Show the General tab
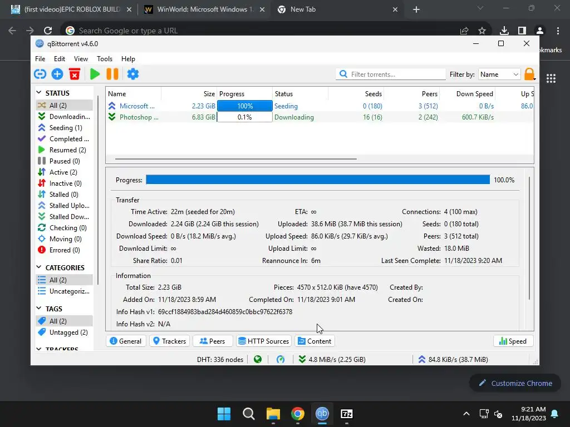The height and width of the screenshot is (427, 570). click(126, 341)
